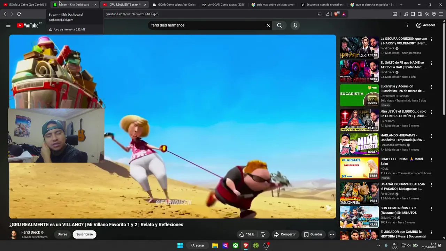Image resolution: width=446 pixels, height=251 pixels.
Task: Dislike the video with thumbs down
Action: (x=263, y=234)
